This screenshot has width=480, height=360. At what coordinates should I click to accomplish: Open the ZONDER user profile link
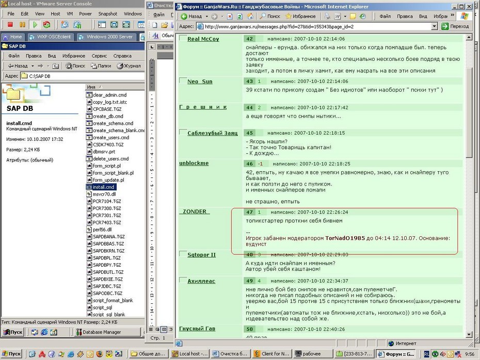click(195, 211)
